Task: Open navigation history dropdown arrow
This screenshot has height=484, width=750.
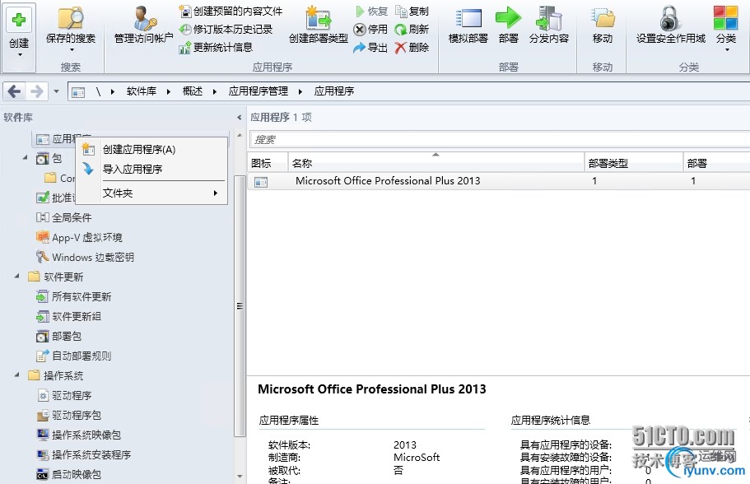Action: [x=56, y=91]
